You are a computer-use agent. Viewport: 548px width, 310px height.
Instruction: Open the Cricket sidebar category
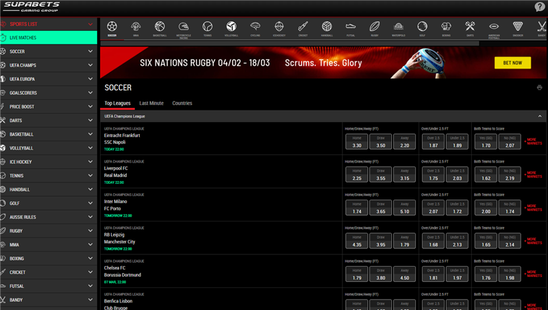point(49,272)
